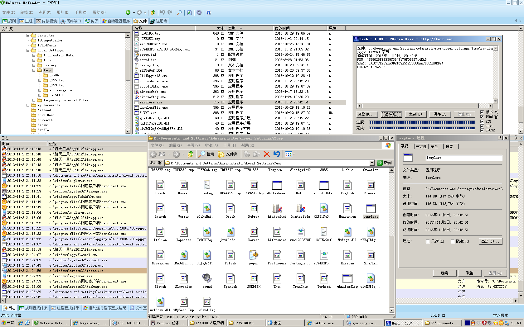Expand the My Documents tree node
This screenshot has width=524, height=327.
pos(28,105)
